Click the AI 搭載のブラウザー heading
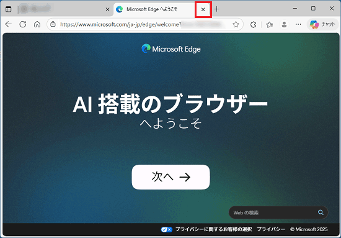The width and height of the screenshot is (341, 238). pos(170,104)
